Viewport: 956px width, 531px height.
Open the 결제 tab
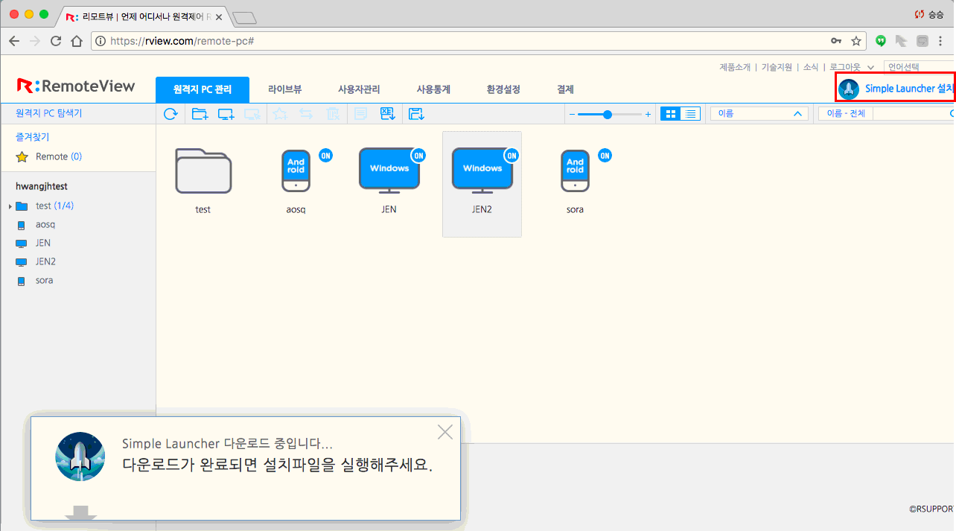[x=565, y=89]
